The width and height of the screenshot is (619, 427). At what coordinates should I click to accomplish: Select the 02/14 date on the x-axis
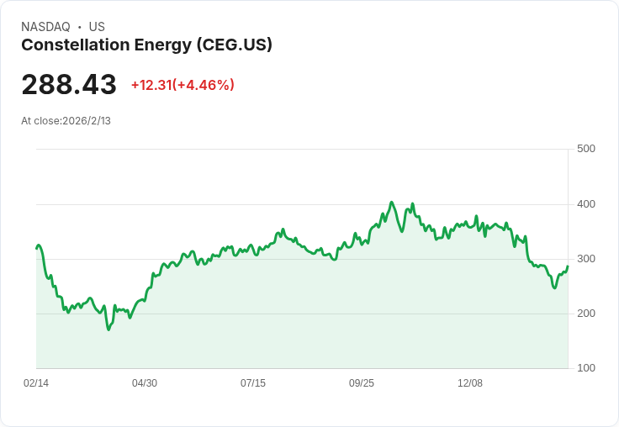point(36,383)
